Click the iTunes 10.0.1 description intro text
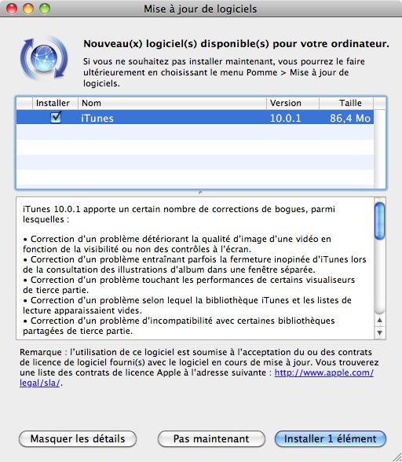 179,214
